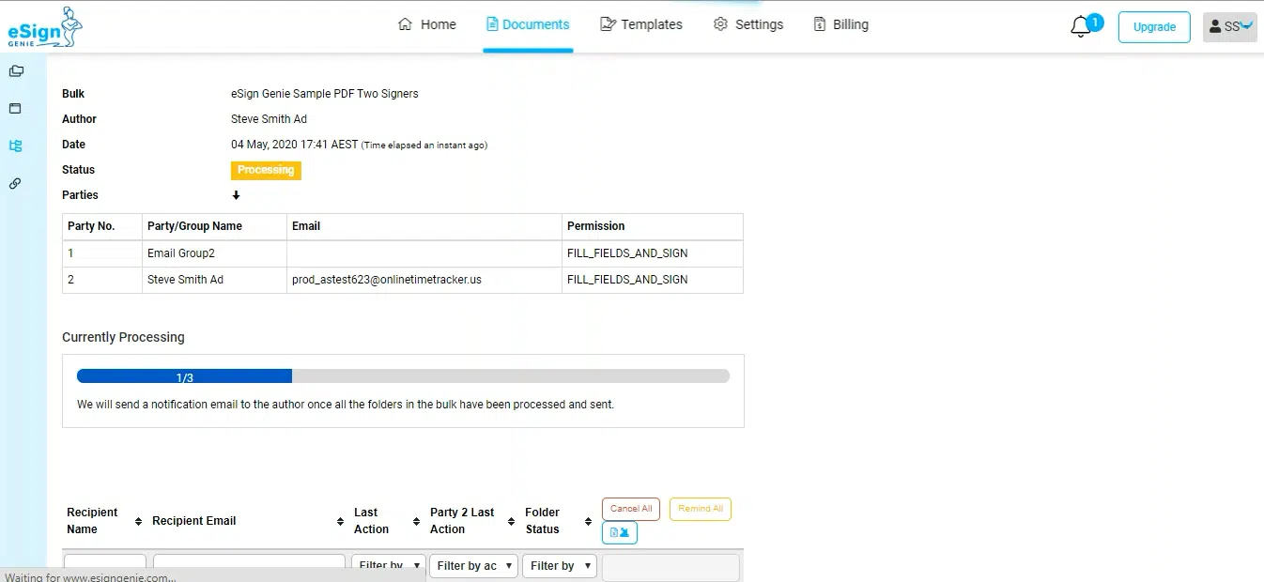The height and width of the screenshot is (582, 1264).
Task: Go to the Home tab
Action: click(x=427, y=24)
